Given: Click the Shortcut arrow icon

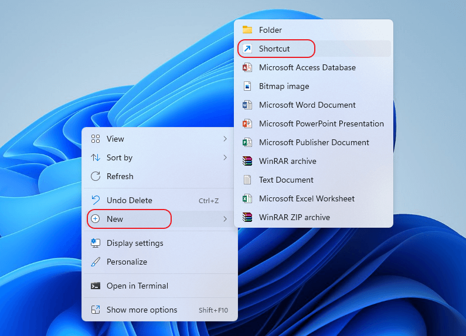Looking at the screenshot, I should pos(247,49).
